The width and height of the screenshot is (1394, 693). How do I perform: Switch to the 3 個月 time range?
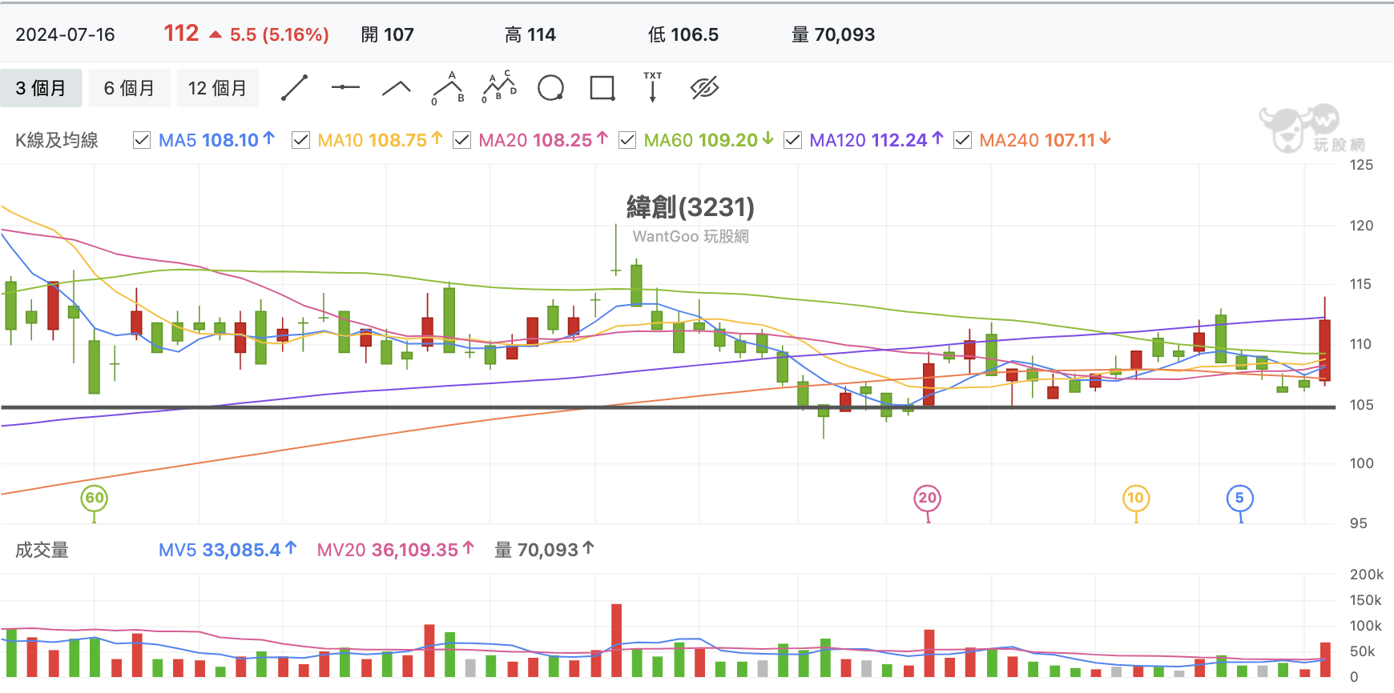coord(41,88)
